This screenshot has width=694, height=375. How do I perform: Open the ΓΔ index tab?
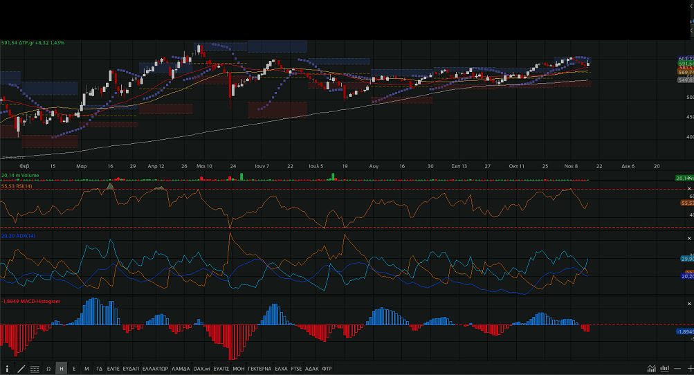[x=99, y=369]
